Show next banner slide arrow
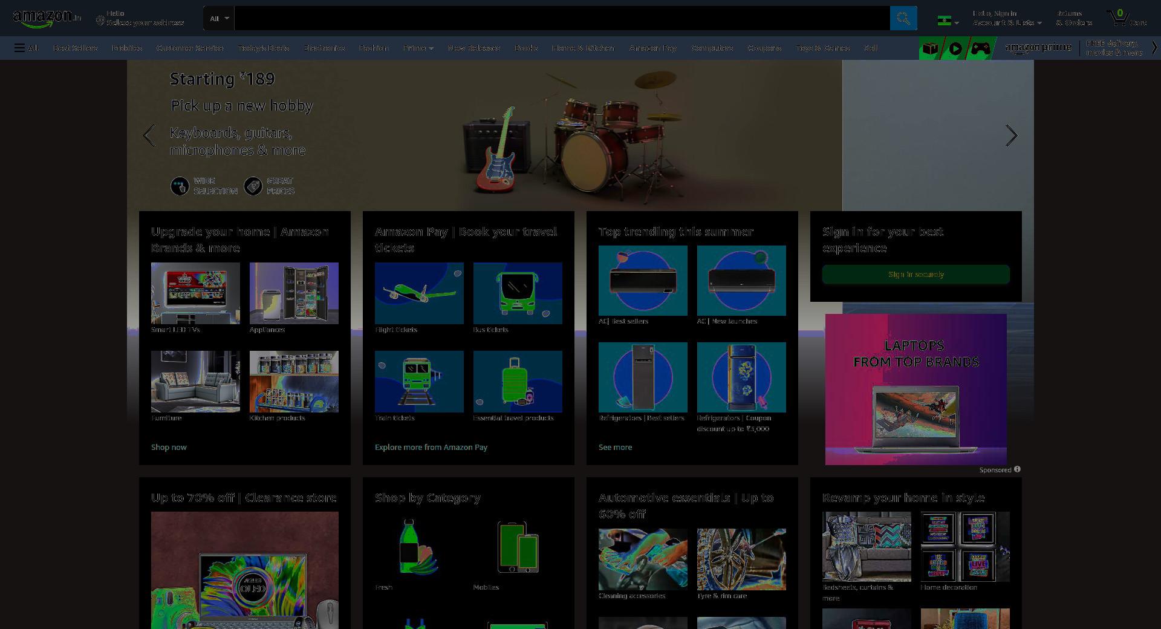This screenshot has width=1161, height=629. pyautogui.click(x=1011, y=135)
